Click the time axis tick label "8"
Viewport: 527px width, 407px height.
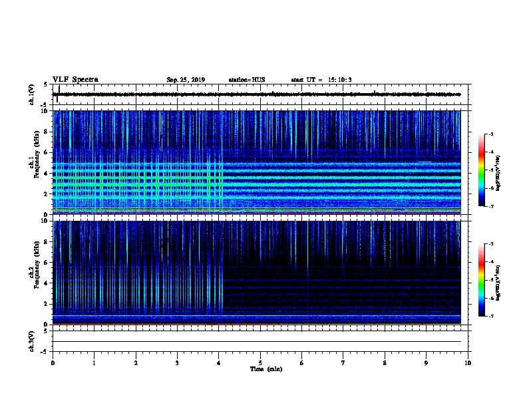click(x=385, y=363)
